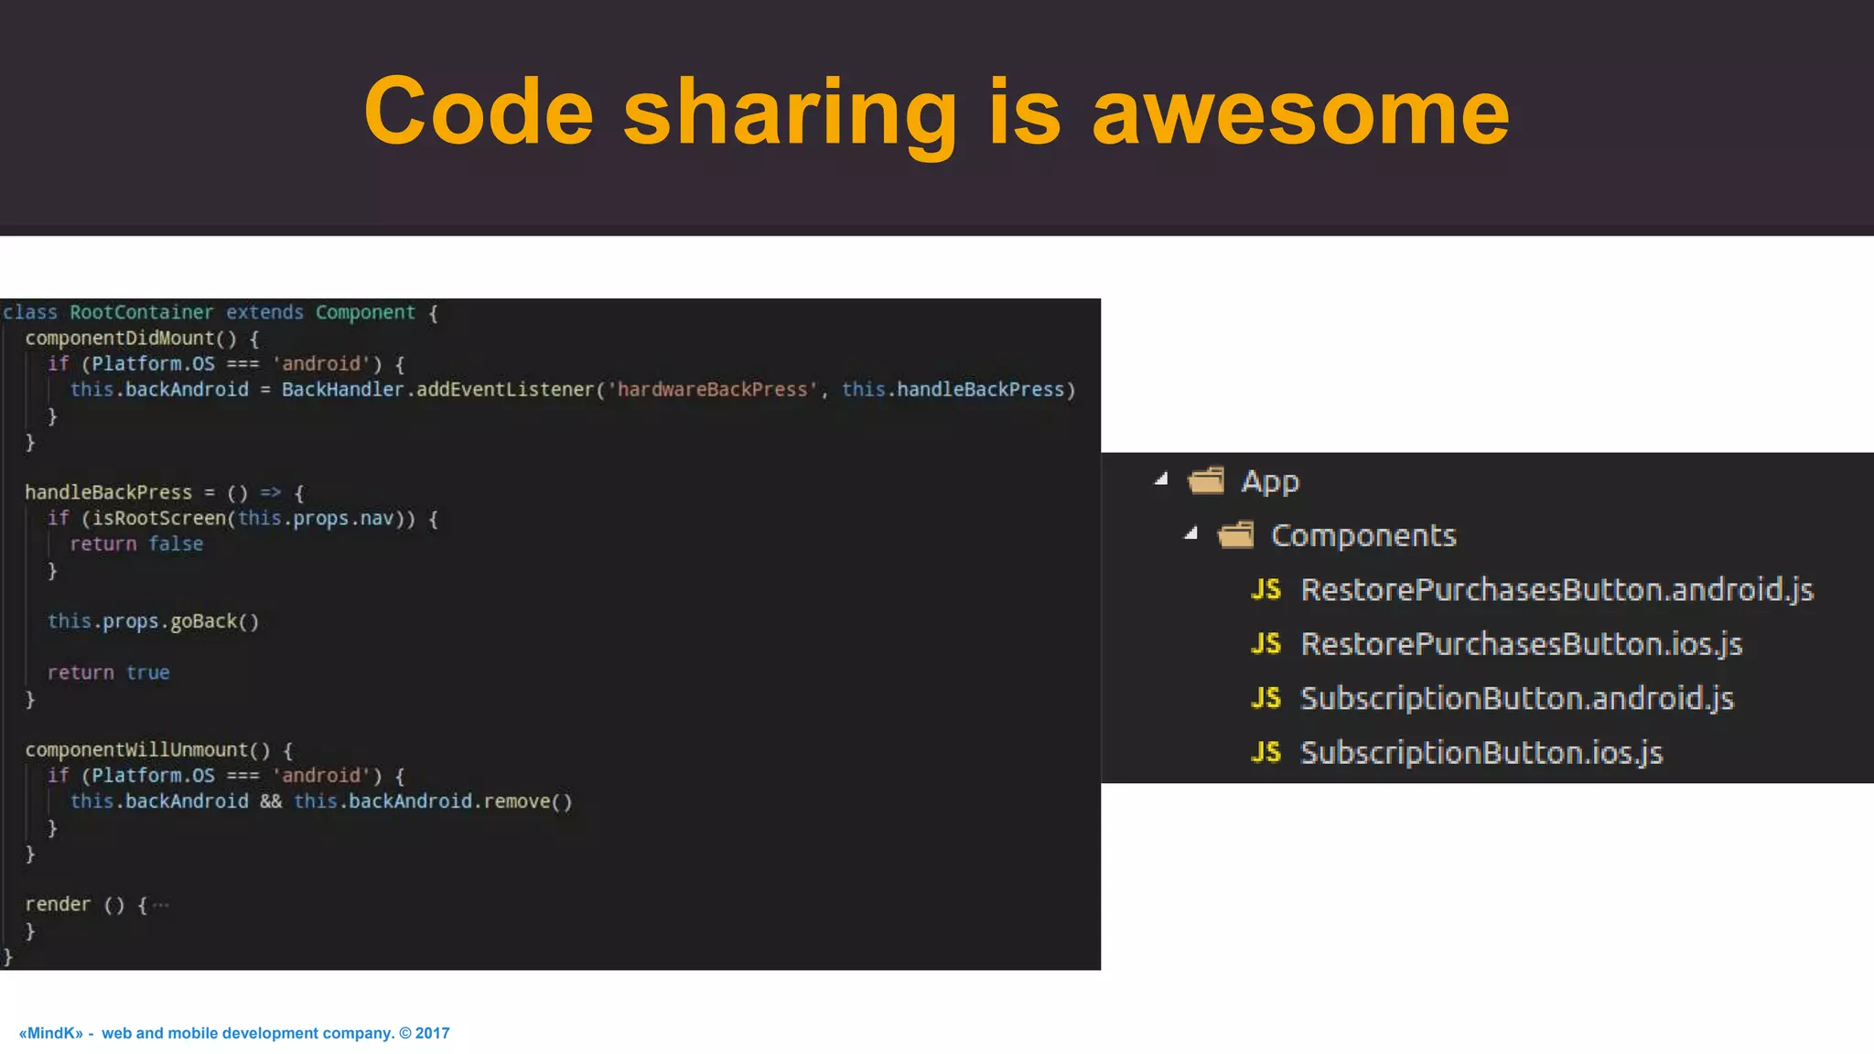The width and height of the screenshot is (1874, 1054).
Task: Select the Components folder label
Action: 1363,535
